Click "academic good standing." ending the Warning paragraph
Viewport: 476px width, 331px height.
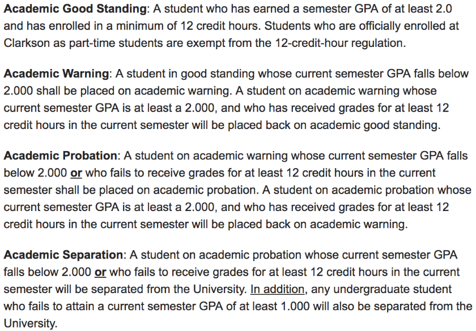[379, 125]
